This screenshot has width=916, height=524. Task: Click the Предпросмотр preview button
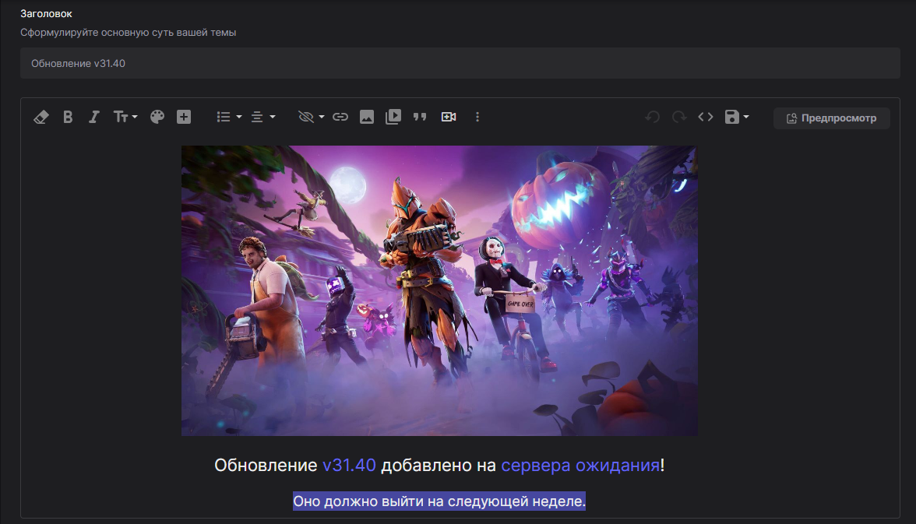[x=831, y=118]
